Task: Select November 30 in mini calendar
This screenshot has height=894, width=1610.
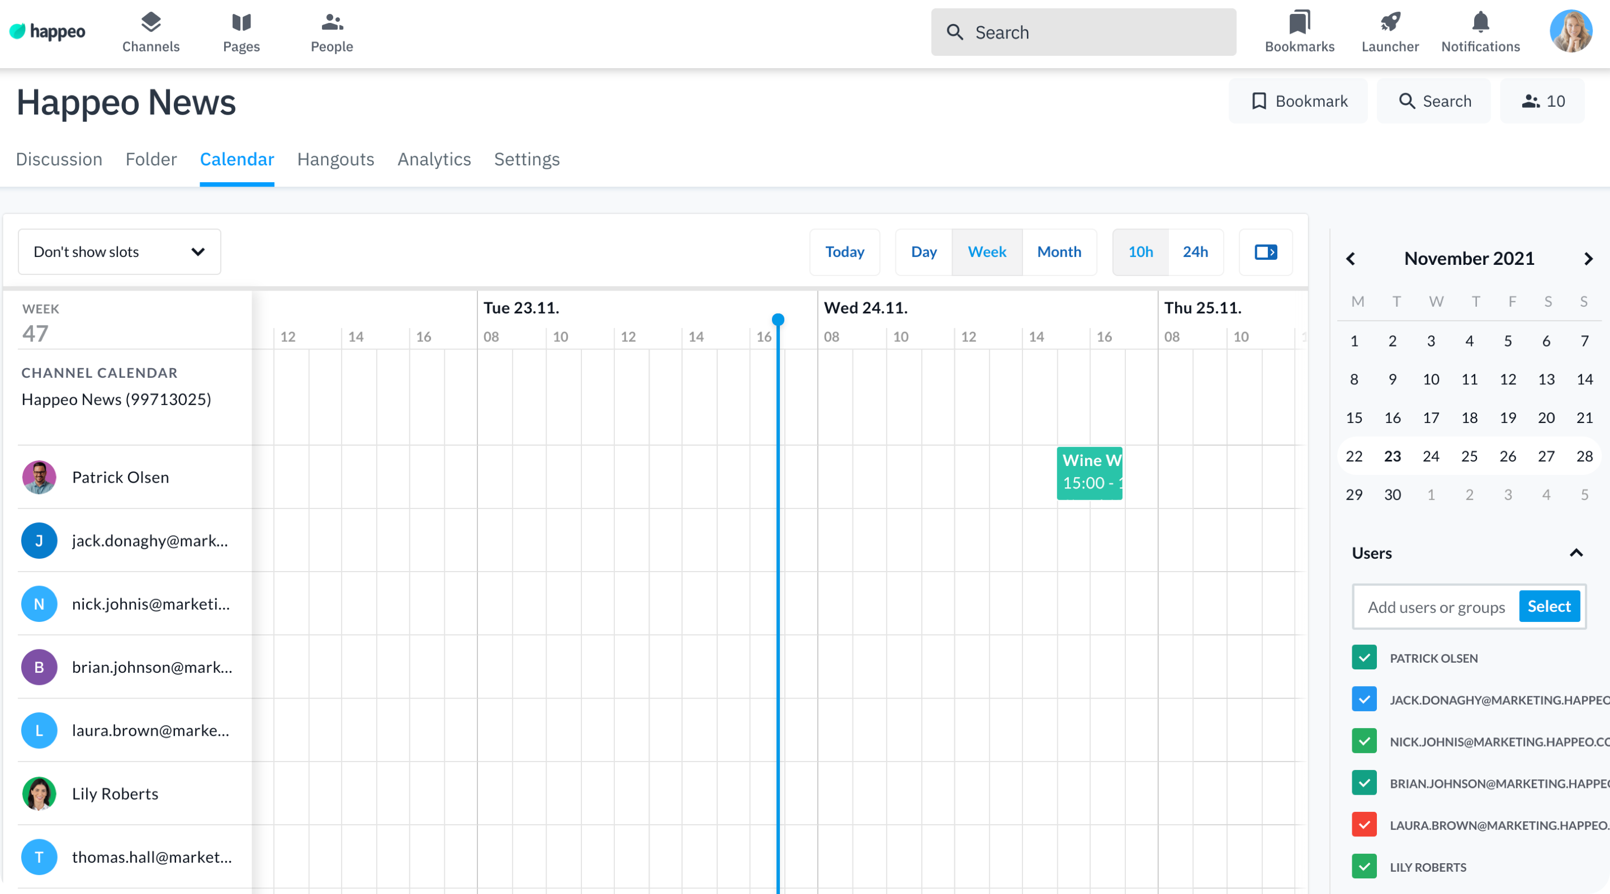Action: (1392, 495)
